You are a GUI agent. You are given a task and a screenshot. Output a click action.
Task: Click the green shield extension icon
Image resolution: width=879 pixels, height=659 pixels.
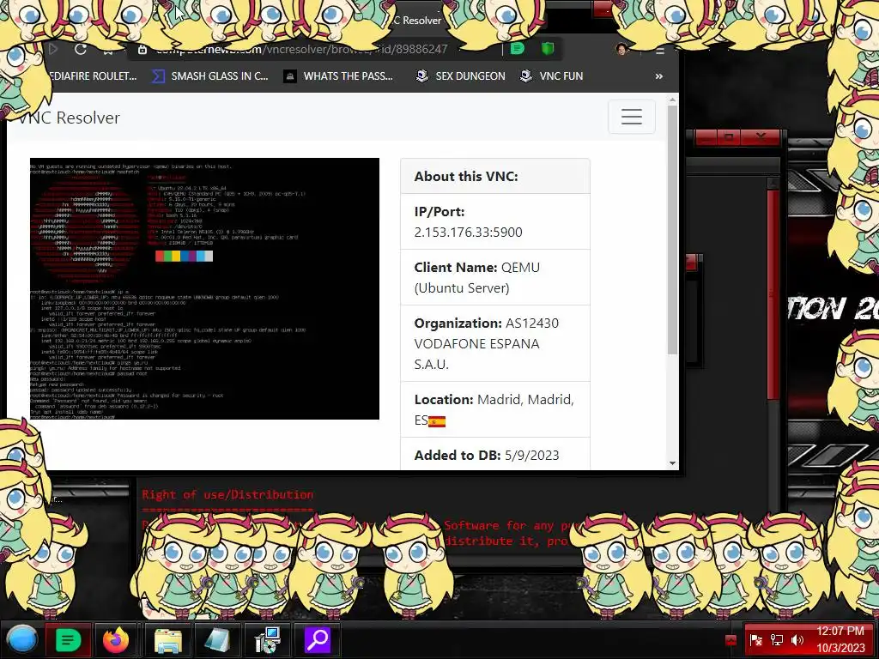pos(548,49)
